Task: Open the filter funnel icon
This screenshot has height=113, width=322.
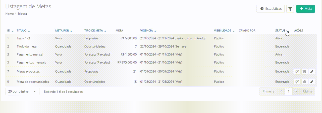Action: pyautogui.click(x=290, y=9)
